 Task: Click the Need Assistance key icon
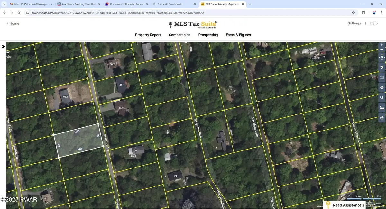328,204
